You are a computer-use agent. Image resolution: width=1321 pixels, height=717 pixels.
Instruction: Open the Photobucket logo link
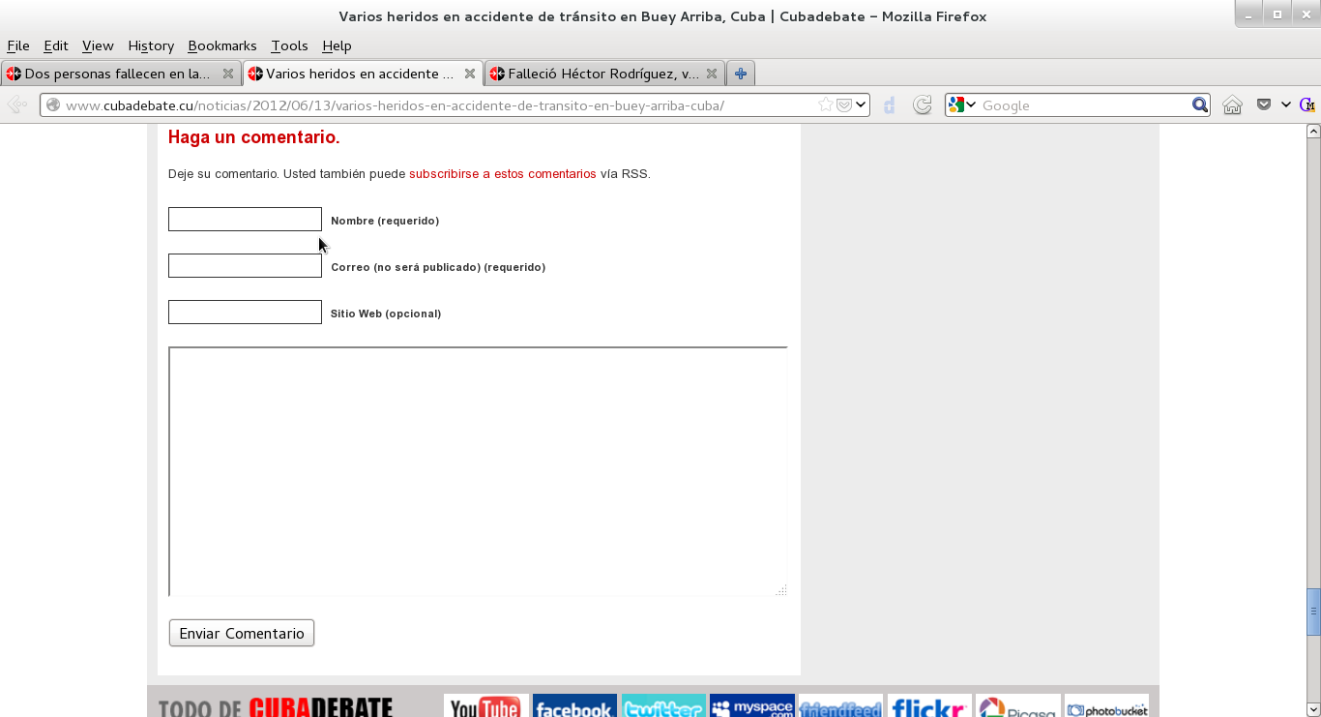pyautogui.click(x=1106, y=706)
